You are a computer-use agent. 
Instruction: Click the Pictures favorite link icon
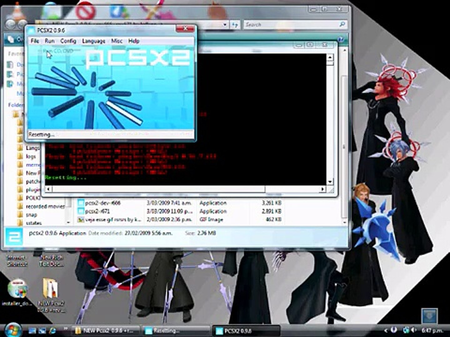point(10,74)
